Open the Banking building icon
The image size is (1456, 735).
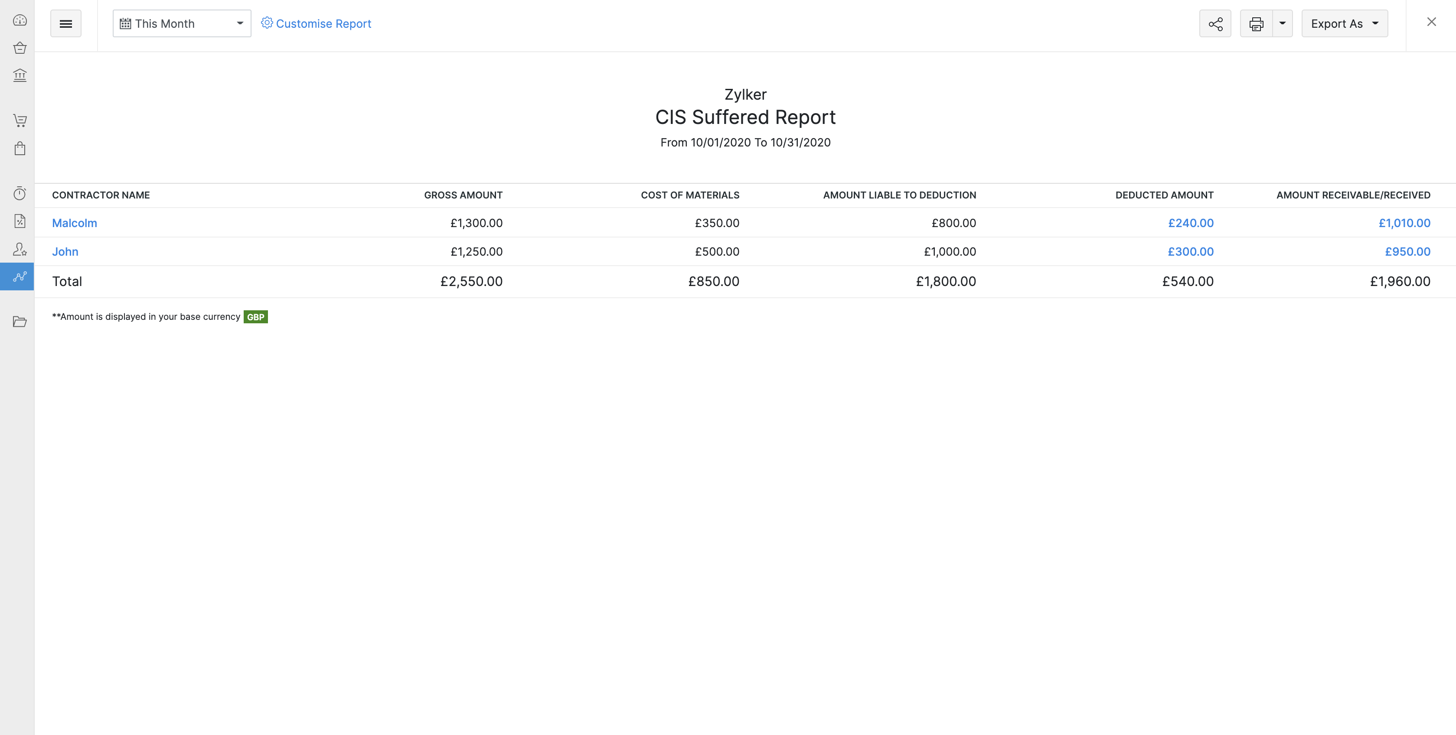point(20,75)
